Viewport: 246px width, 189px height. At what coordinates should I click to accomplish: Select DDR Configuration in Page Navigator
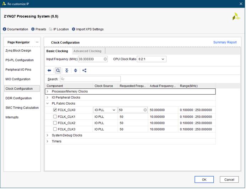[19, 98]
